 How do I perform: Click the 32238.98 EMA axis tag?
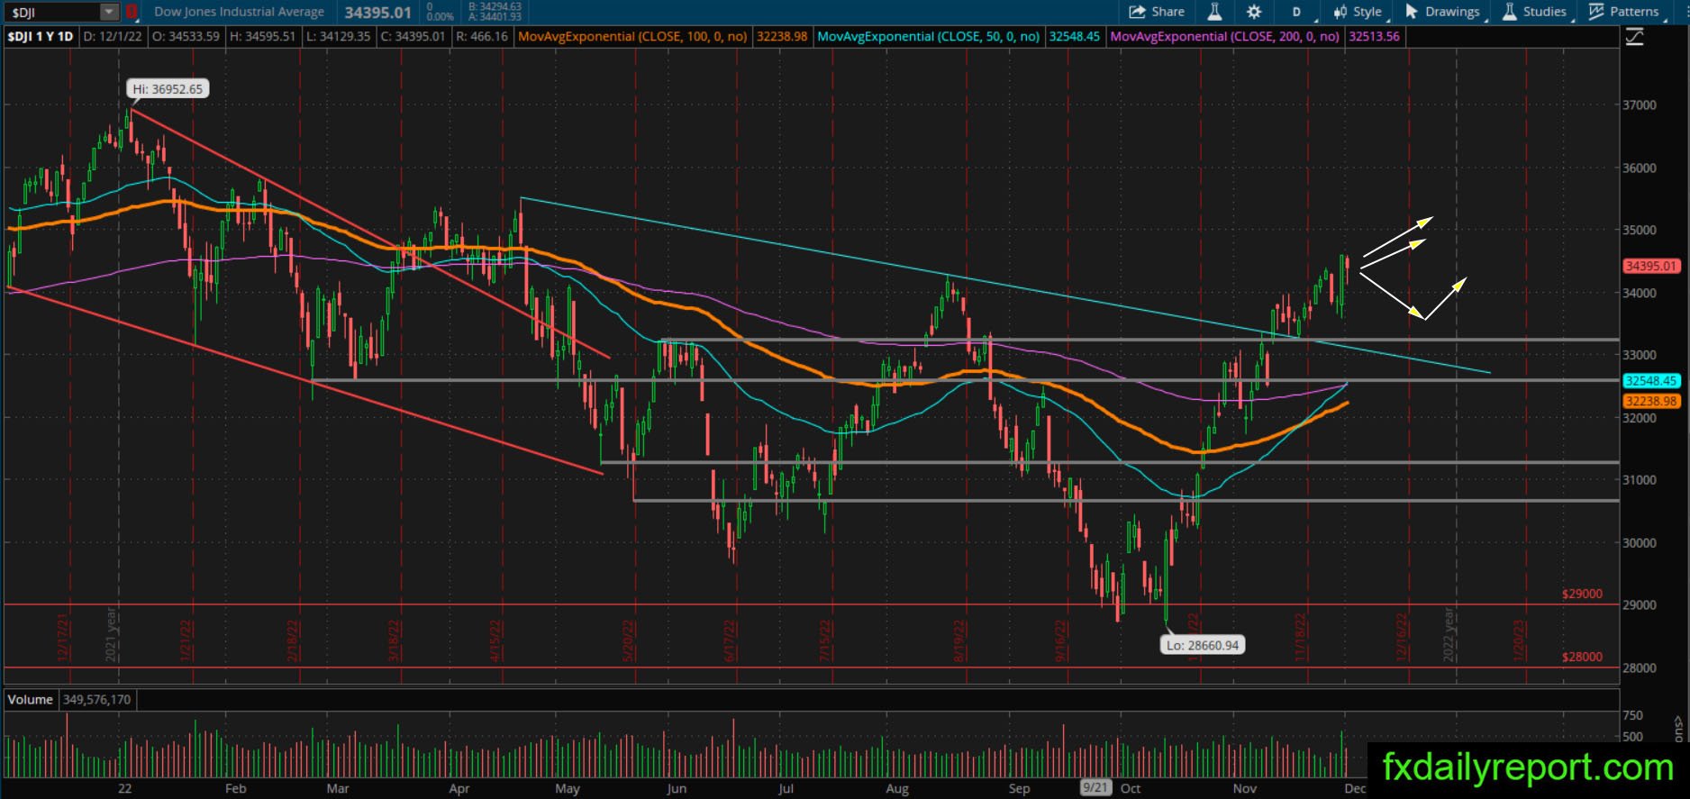point(1651,402)
